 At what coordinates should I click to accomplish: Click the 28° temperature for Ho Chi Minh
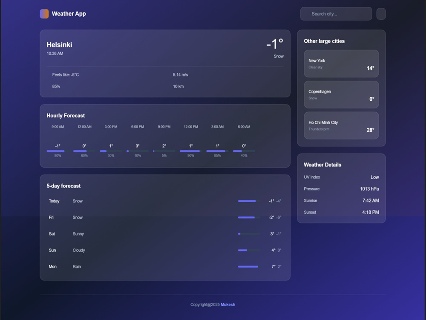370,130
